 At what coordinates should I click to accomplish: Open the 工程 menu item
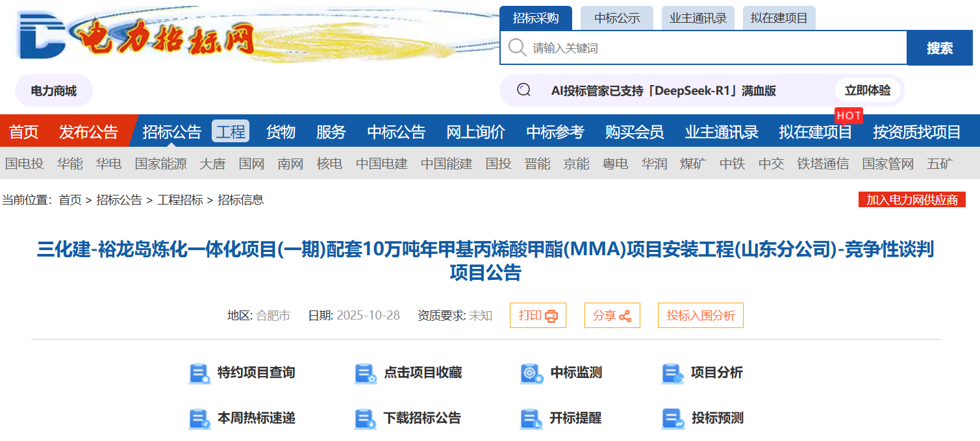(231, 131)
